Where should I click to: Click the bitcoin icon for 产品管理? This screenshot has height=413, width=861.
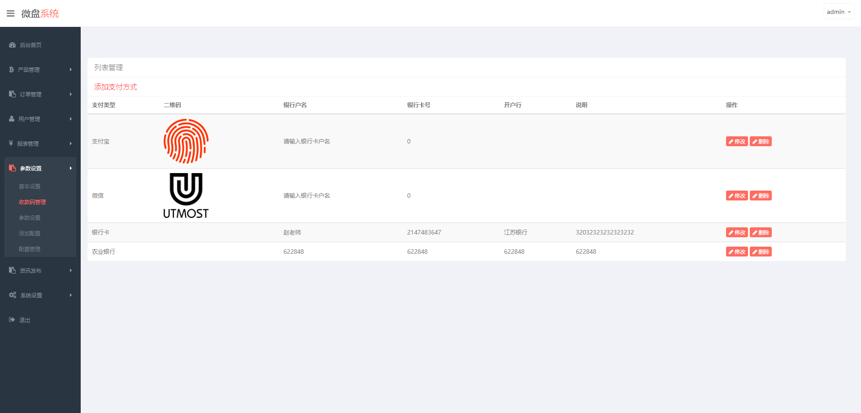pyautogui.click(x=12, y=70)
